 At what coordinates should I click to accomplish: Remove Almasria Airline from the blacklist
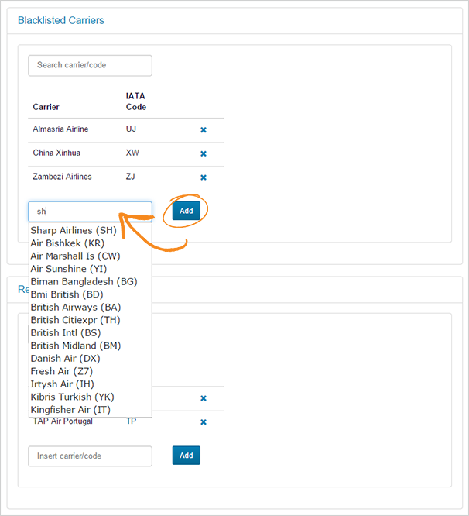pyautogui.click(x=204, y=130)
